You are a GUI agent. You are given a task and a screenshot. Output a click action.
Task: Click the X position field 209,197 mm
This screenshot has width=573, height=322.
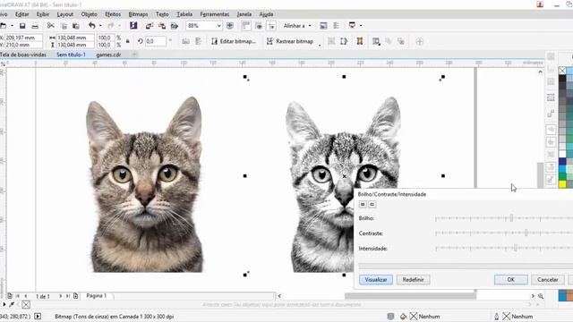coord(23,38)
